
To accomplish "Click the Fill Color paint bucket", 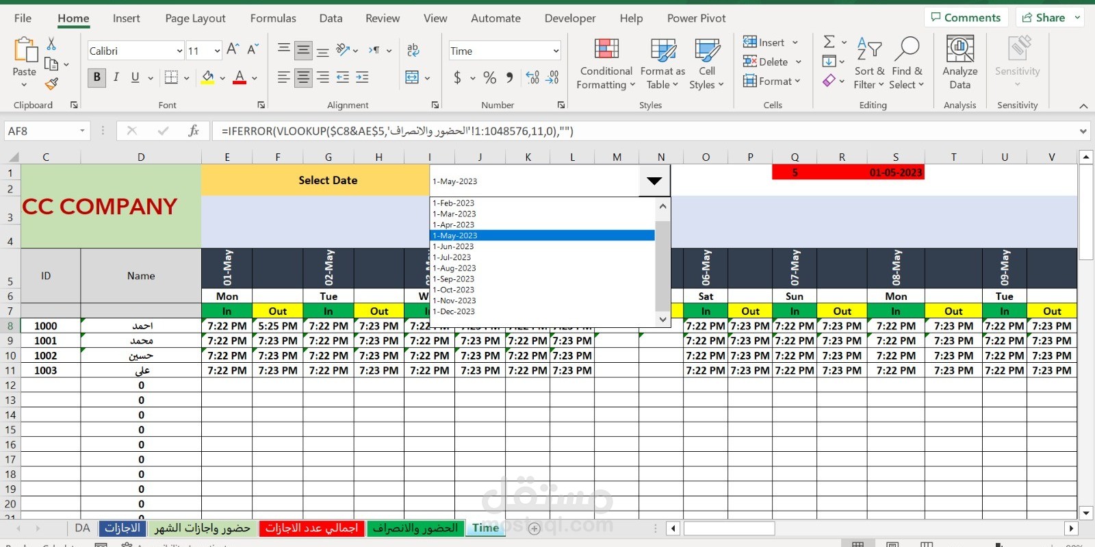I will [x=208, y=77].
